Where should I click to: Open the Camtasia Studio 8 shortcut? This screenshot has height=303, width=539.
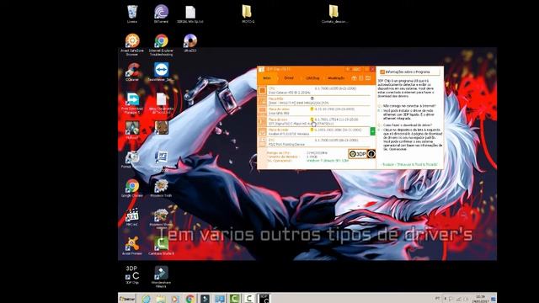[161, 246]
